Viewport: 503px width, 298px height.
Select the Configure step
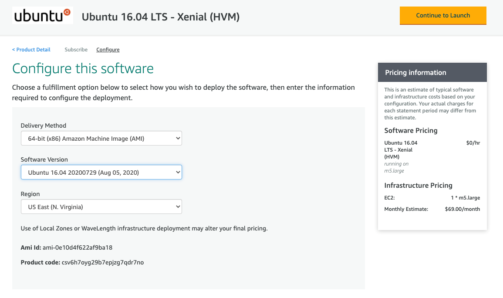[x=108, y=49]
